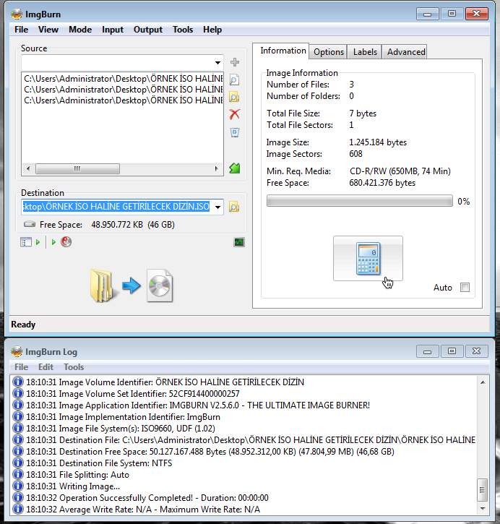500x524 pixels.
Task: Click the green arrow beside red disc icon
Action: (x=53, y=241)
